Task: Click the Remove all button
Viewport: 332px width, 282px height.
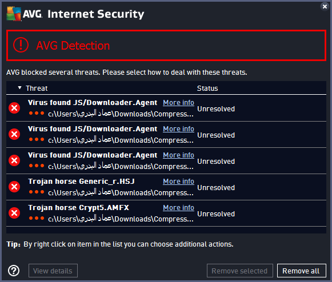Action: pyautogui.click(x=302, y=271)
